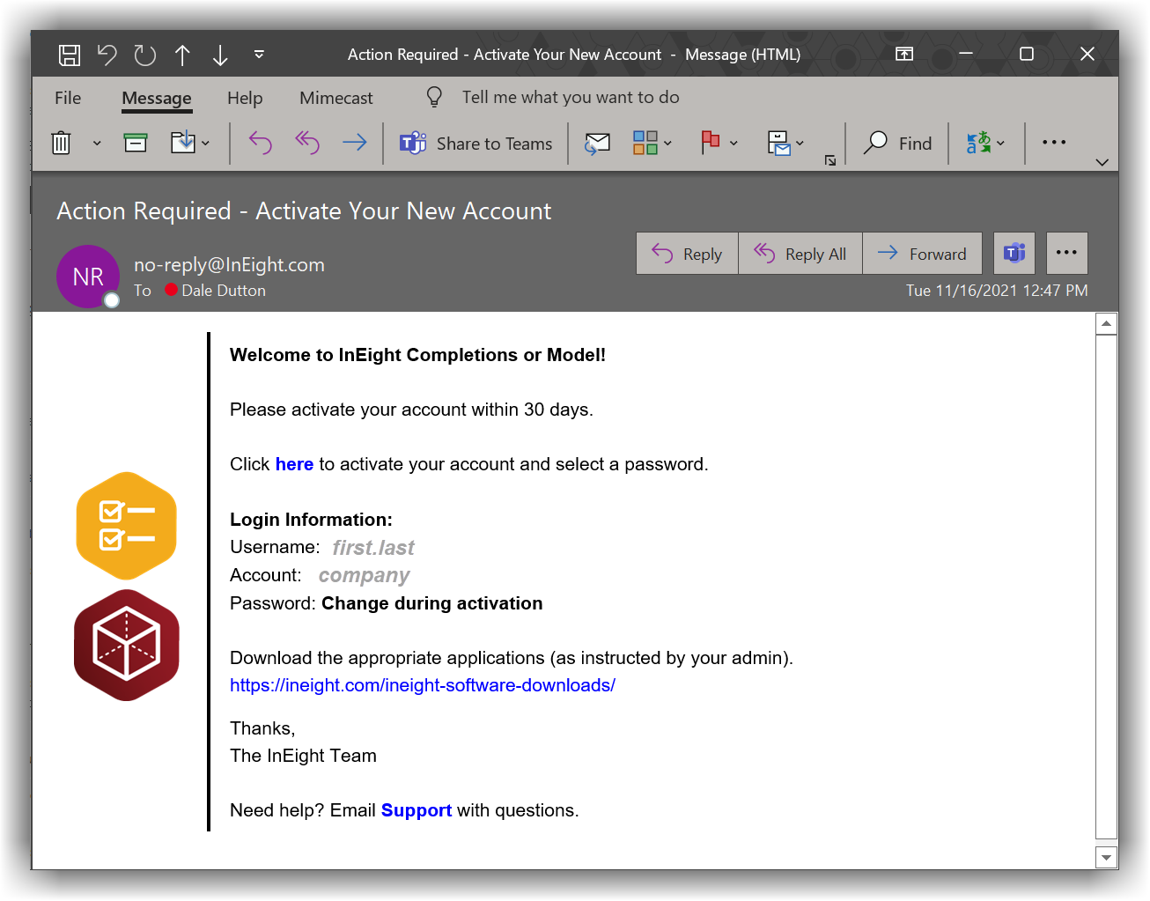
Task: Go to next item with down arrow
Action: pyautogui.click(x=220, y=55)
